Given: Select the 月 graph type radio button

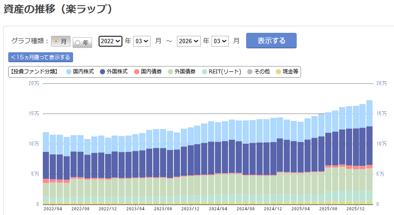Looking at the screenshot, I should (x=56, y=41).
